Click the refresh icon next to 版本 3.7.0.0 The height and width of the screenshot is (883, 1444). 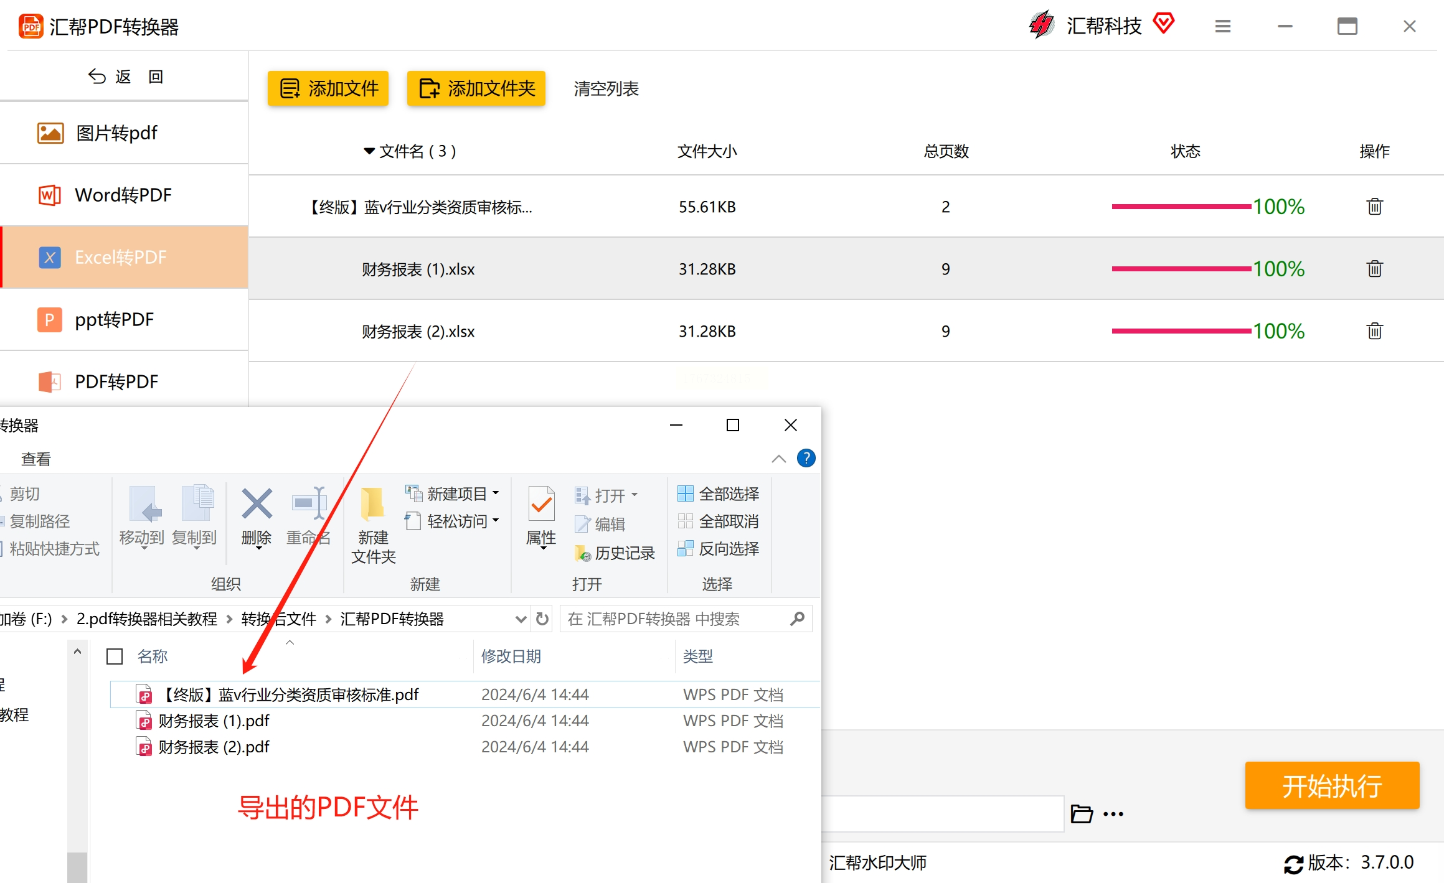pyautogui.click(x=1293, y=864)
